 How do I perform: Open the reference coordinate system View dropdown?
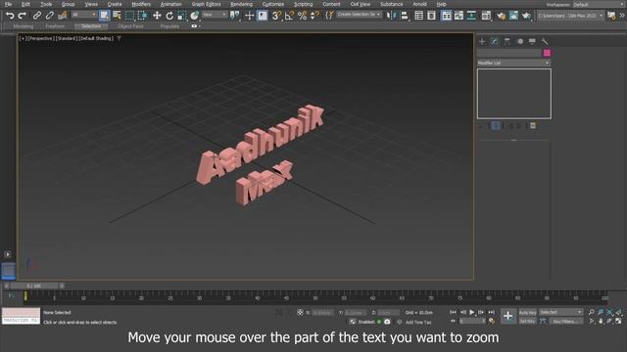(x=215, y=15)
